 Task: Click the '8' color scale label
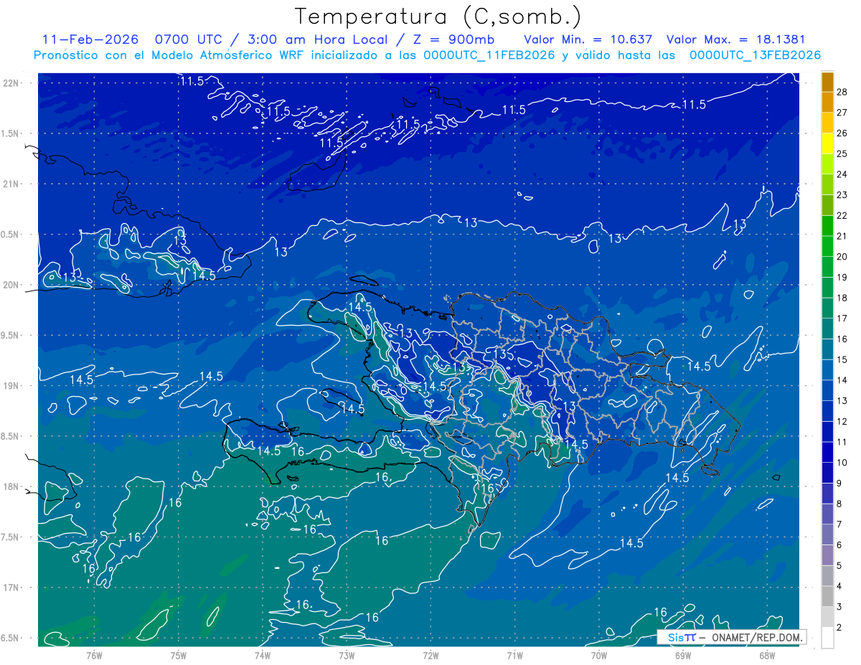tap(839, 504)
